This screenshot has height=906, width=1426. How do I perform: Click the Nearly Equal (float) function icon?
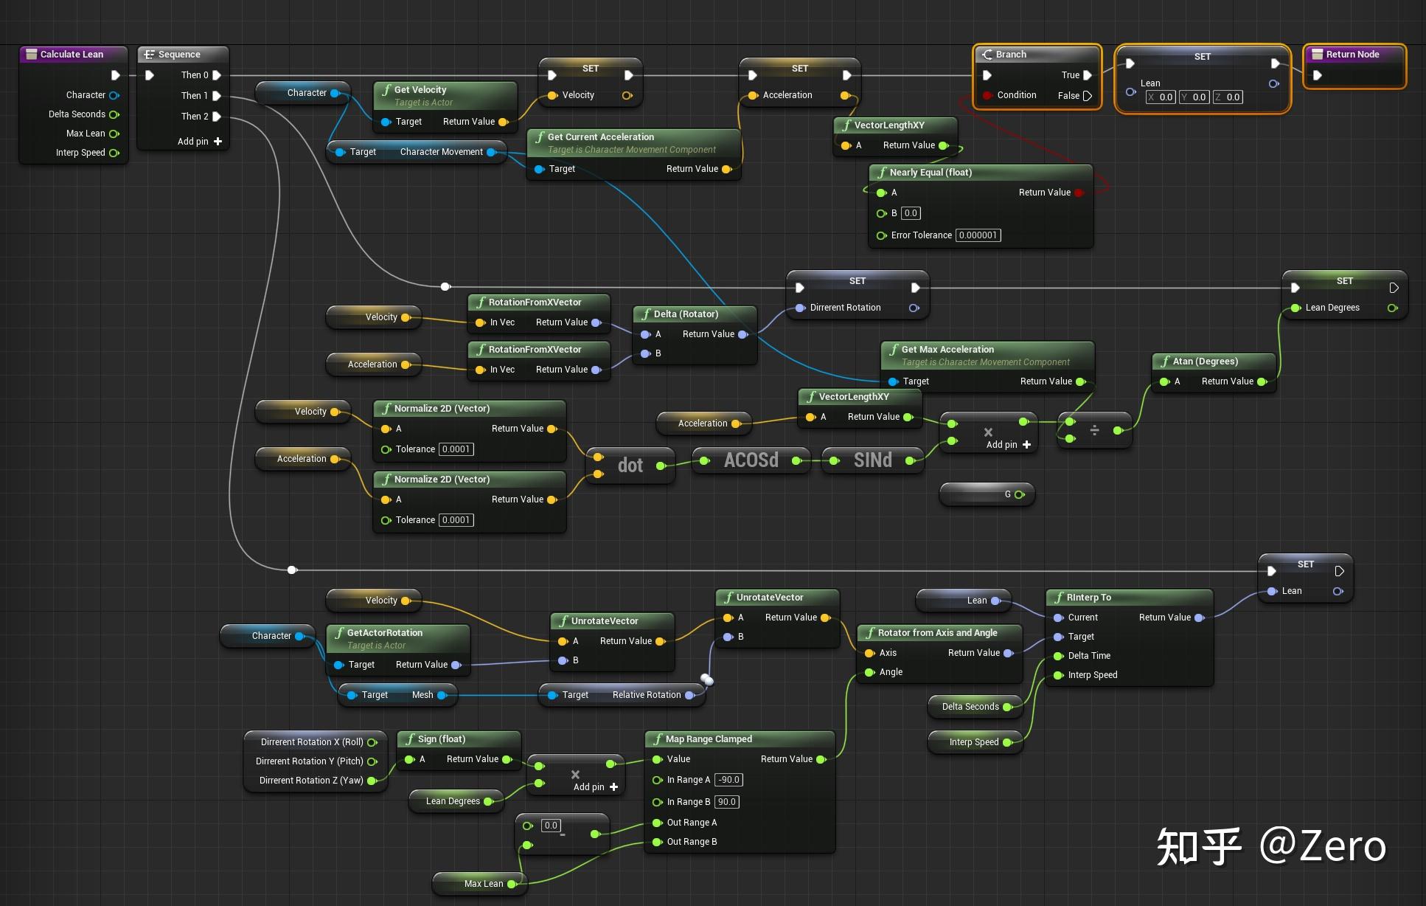tap(882, 172)
